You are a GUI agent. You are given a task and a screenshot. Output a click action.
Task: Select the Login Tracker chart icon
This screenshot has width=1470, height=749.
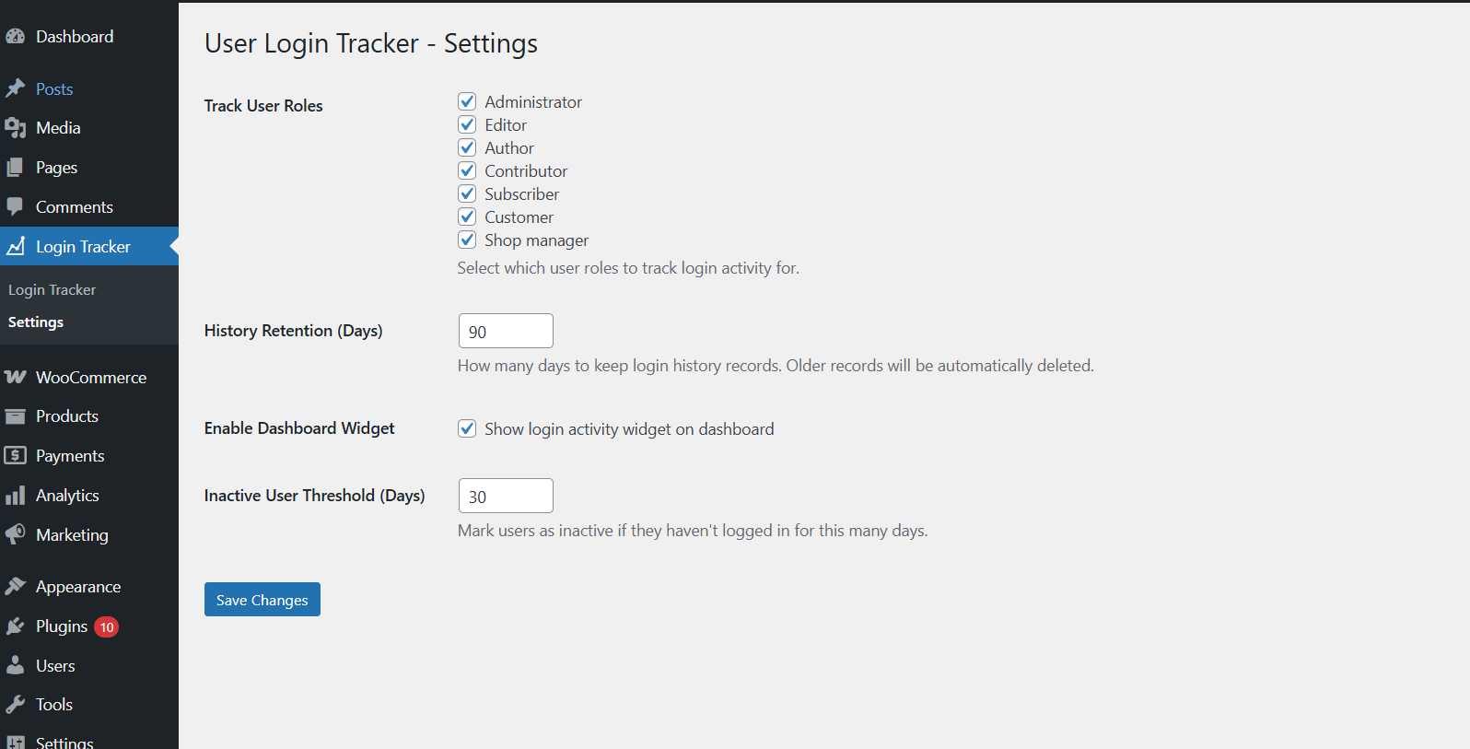point(16,246)
